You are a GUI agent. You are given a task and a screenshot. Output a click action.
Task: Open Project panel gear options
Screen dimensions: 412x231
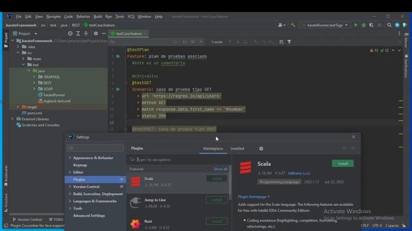point(96,33)
